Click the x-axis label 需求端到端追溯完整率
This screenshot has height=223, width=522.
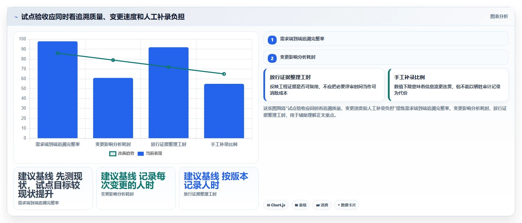pyautogui.click(x=58, y=144)
